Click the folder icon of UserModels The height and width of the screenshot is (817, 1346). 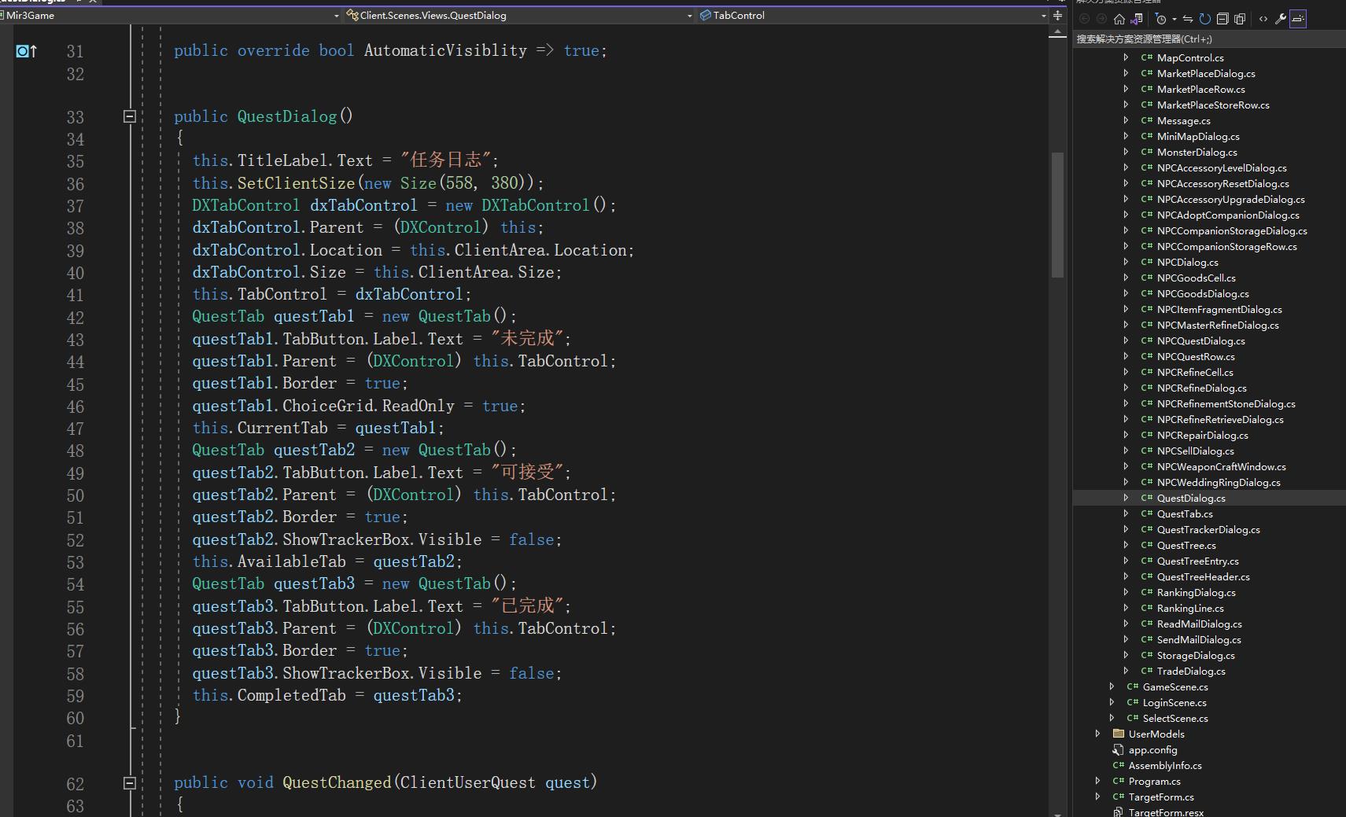[1119, 734]
